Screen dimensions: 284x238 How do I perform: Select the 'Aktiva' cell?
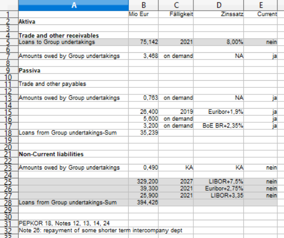pos(73,21)
